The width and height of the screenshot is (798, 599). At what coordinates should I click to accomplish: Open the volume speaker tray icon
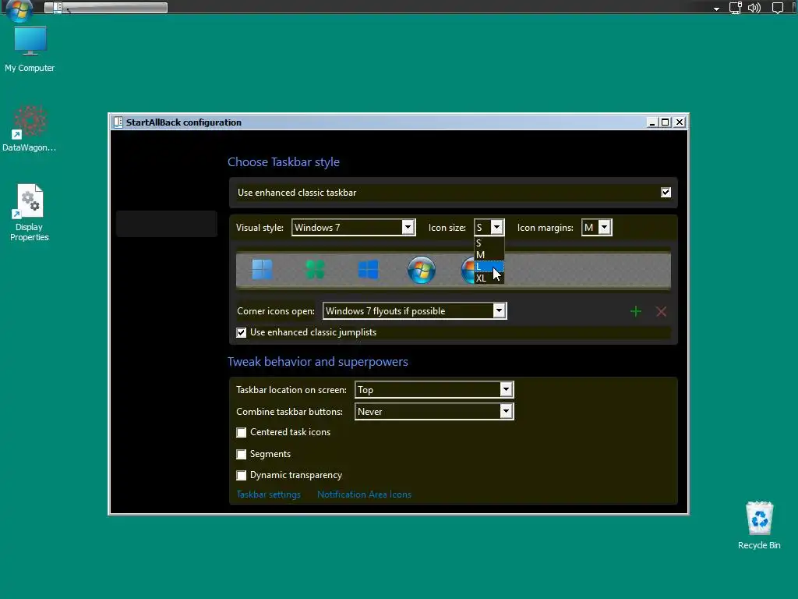pos(754,8)
